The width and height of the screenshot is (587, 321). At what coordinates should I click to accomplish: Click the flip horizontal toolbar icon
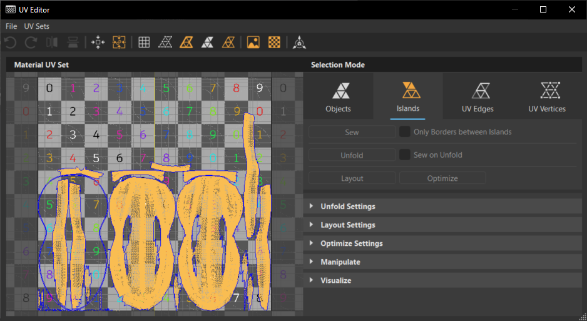point(52,43)
